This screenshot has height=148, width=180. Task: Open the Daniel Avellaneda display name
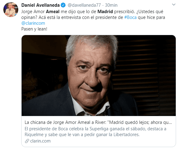click(40, 5)
